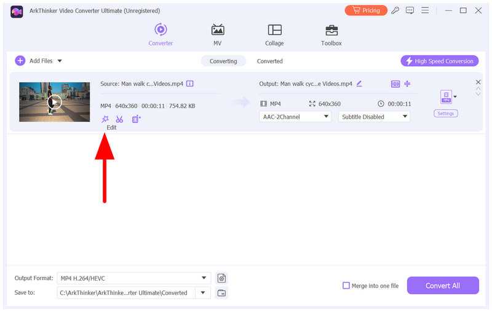Click source resolution 640x360 text
This screenshot has height=312, width=492.
tap(126, 106)
